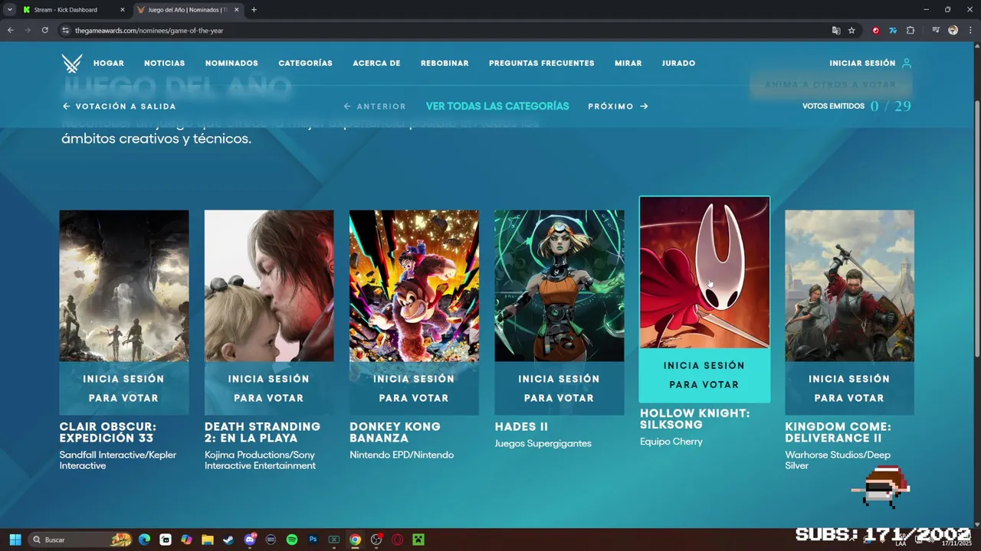Click the Equipo Cherry developer text
The height and width of the screenshot is (551, 981).
tap(671, 442)
